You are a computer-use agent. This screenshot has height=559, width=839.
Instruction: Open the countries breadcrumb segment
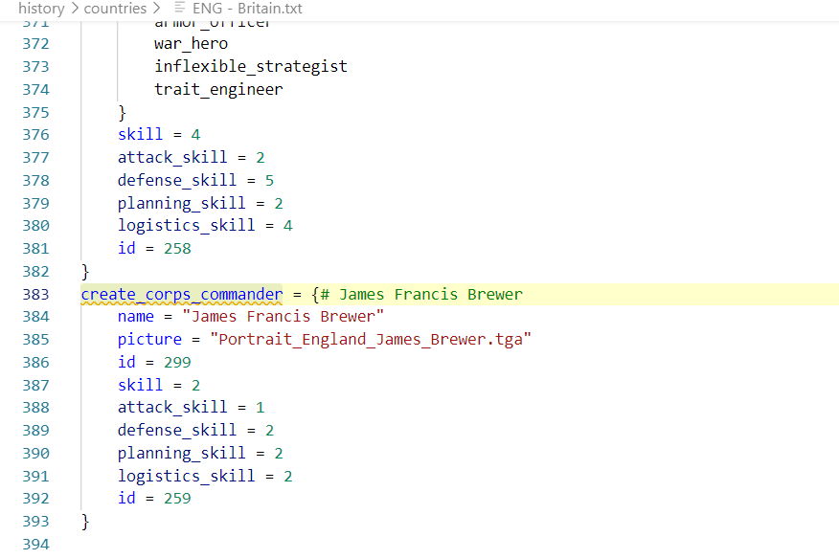pos(115,9)
